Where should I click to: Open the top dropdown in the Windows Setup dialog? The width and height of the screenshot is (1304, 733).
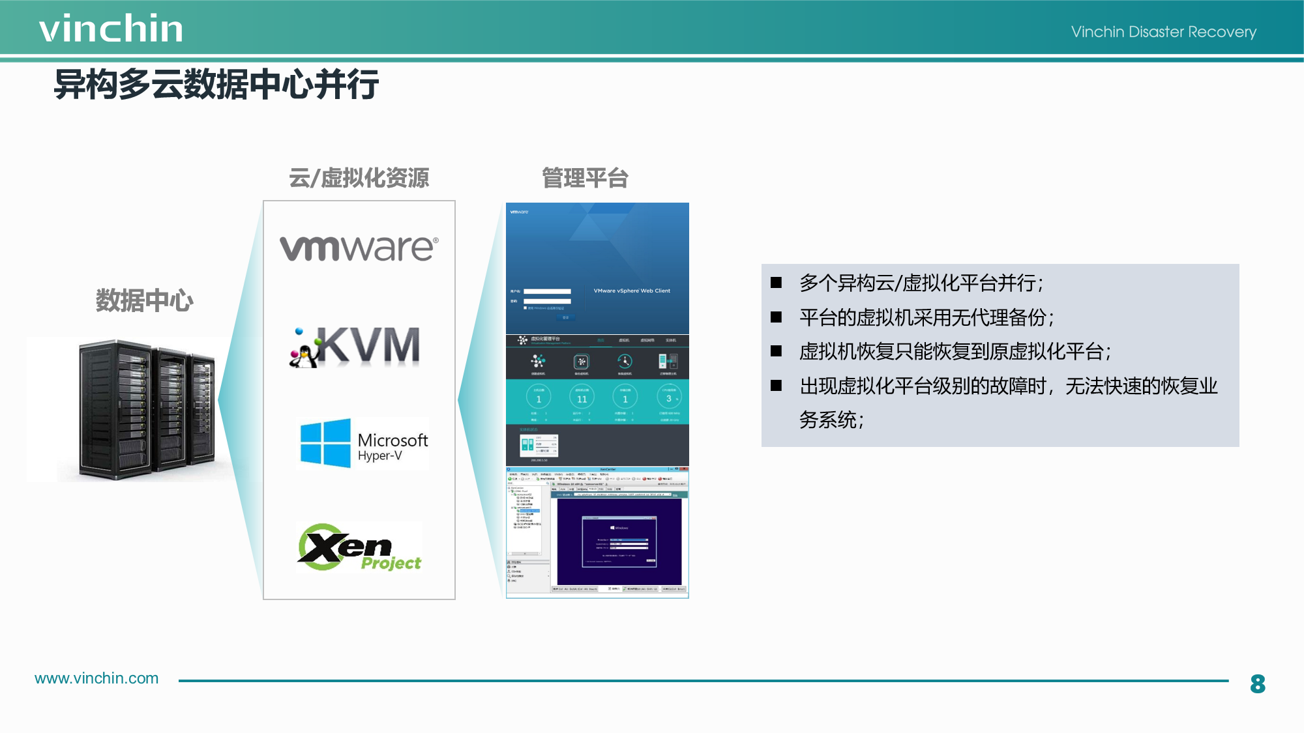click(629, 540)
